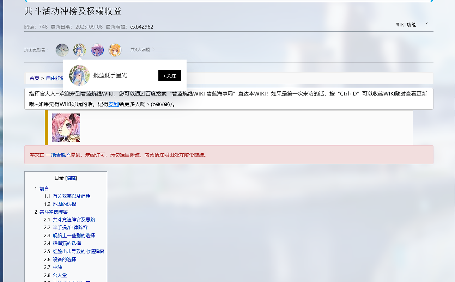Click the orange-haired contributor avatar

click(115, 50)
